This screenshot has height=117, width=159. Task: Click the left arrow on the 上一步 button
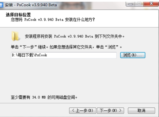coord(73,110)
